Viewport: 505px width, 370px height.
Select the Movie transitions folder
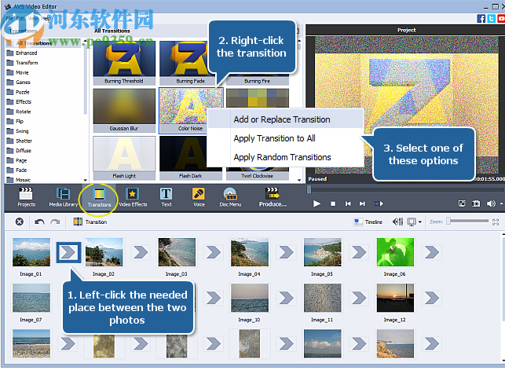coord(22,72)
